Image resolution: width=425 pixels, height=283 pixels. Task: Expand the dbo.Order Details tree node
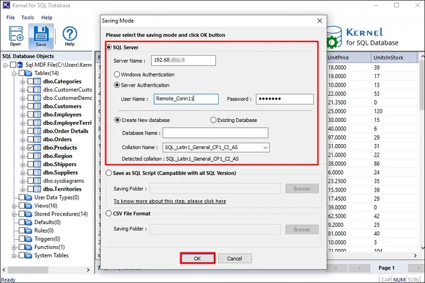pos(23,132)
